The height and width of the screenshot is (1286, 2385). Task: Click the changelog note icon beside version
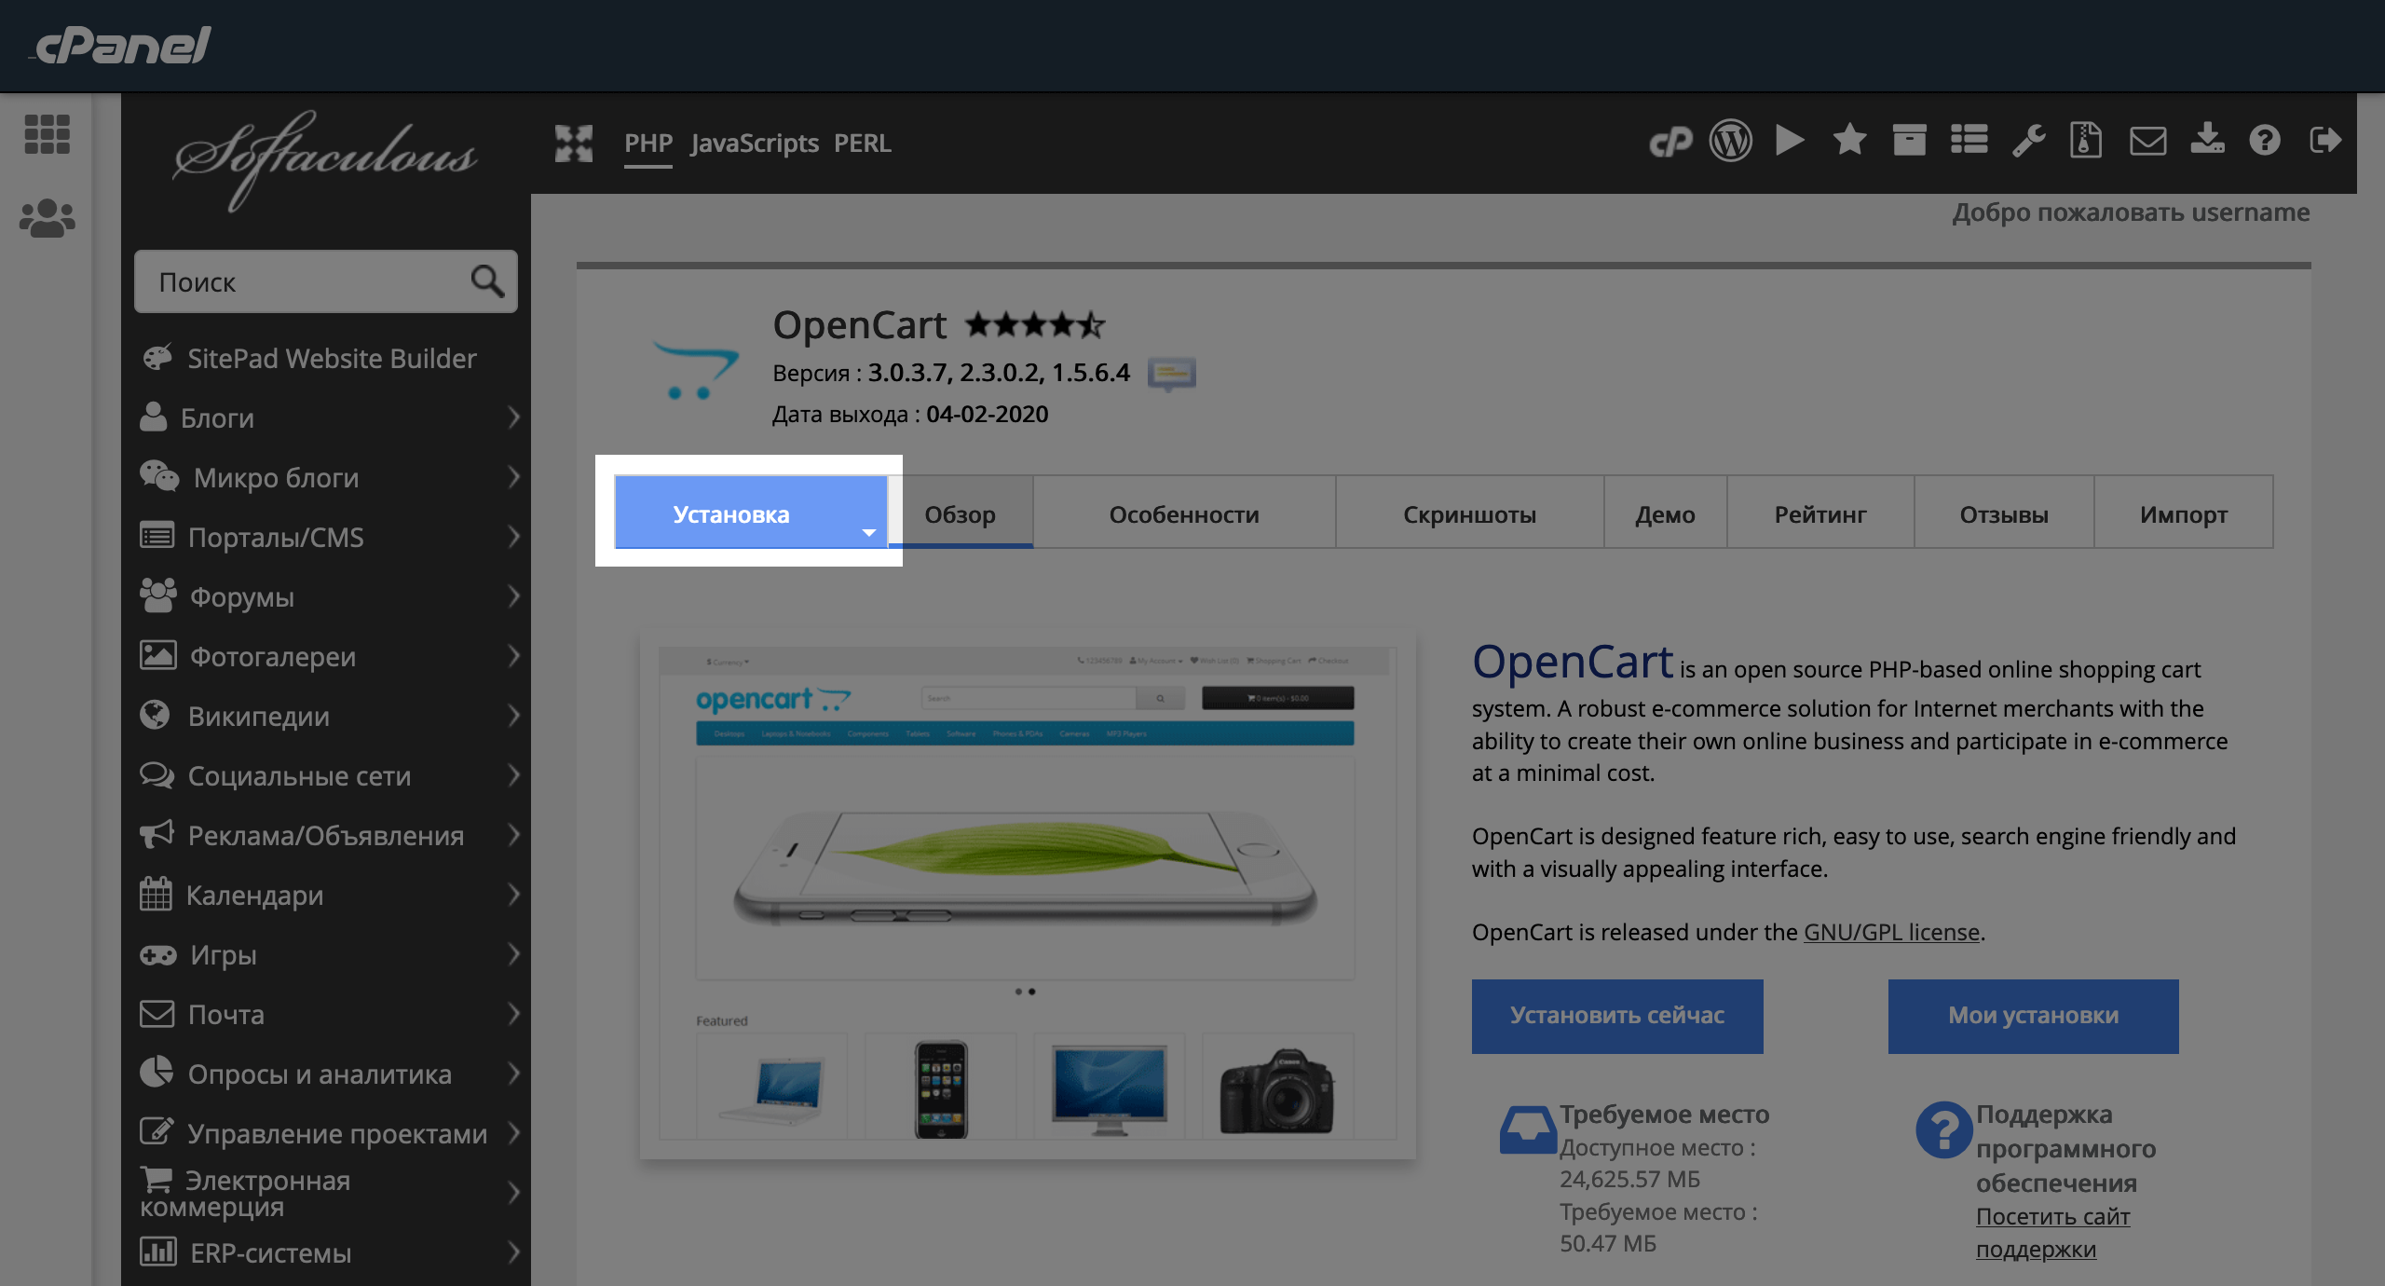tap(1172, 374)
